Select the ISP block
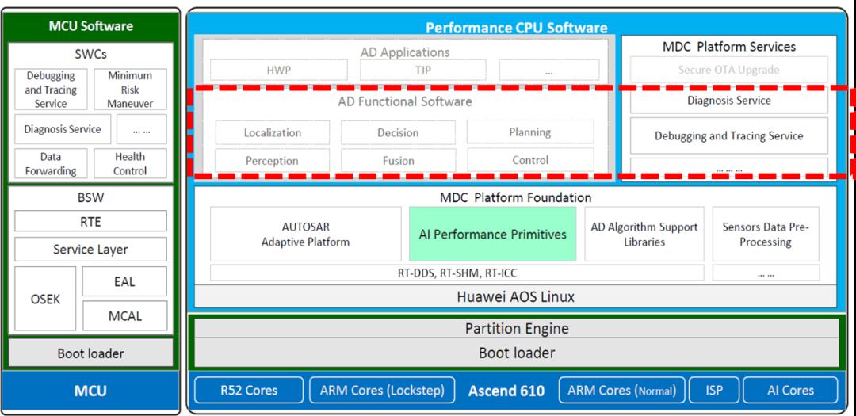Image resolution: width=856 pixels, height=416 pixels. (x=714, y=391)
